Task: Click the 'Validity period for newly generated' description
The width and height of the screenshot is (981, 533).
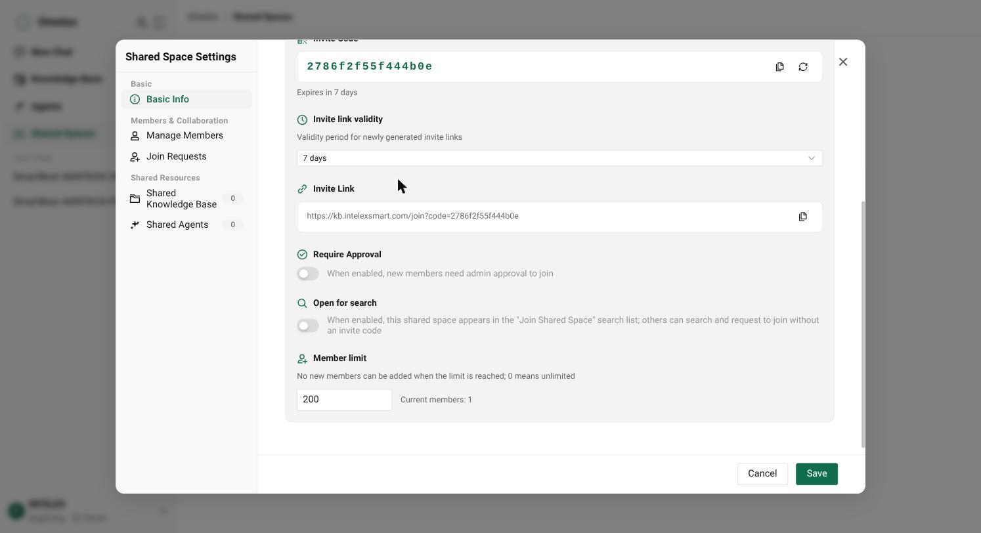Action: pyautogui.click(x=380, y=137)
